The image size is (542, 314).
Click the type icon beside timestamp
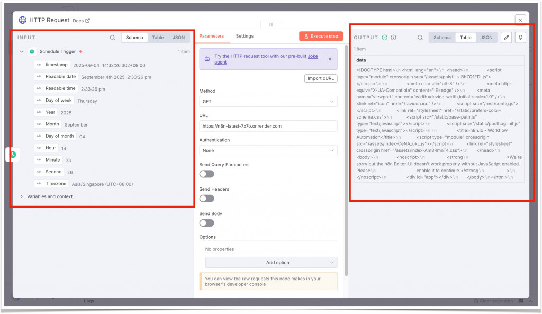(39, 65)
